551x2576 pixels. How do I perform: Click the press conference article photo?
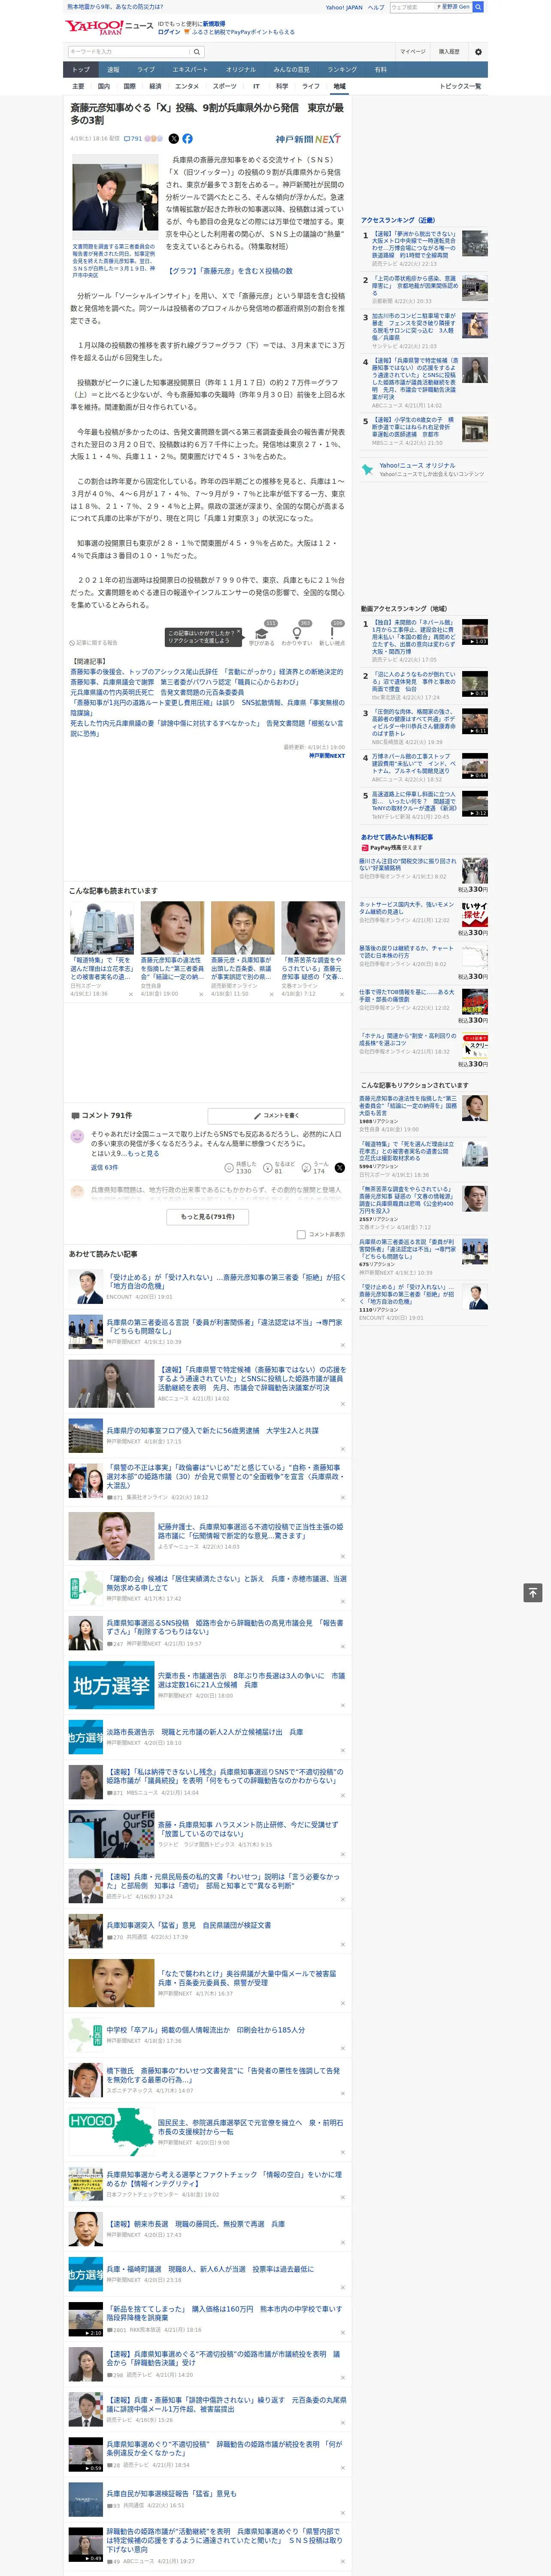pyautogui.click(x=115, y=198)
